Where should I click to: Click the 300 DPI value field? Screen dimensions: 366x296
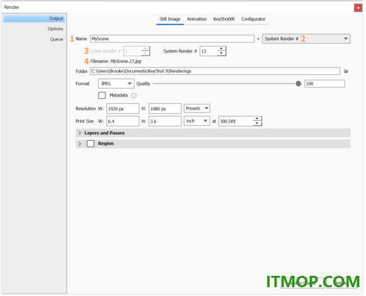[x=236, y=121]
